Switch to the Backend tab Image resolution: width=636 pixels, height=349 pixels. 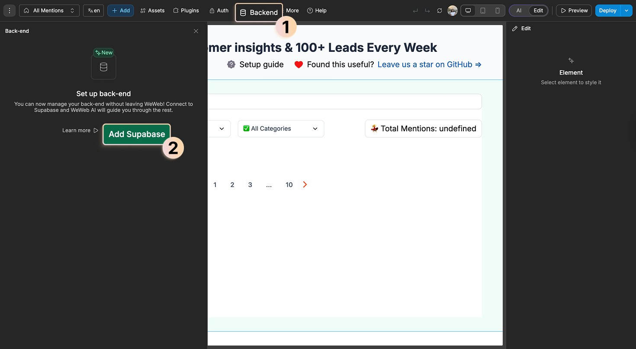click(x=259, y=13)
